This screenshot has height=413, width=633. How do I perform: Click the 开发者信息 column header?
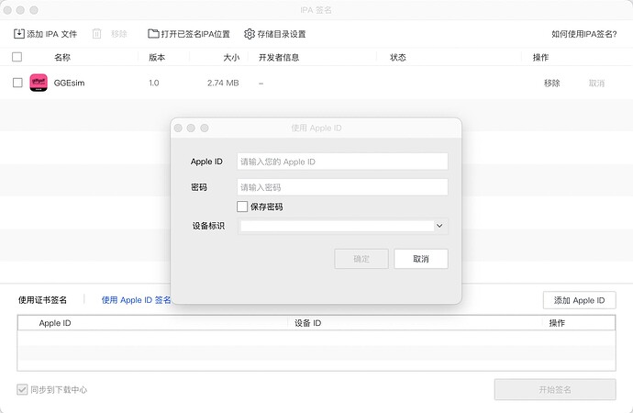tap(279, 57)
